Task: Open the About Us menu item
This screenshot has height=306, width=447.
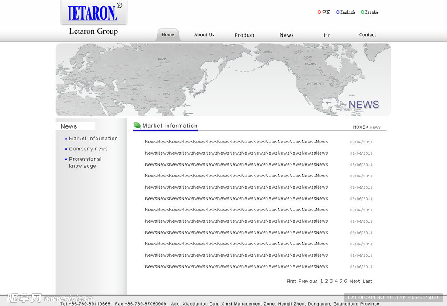Action: pos(204,35)
